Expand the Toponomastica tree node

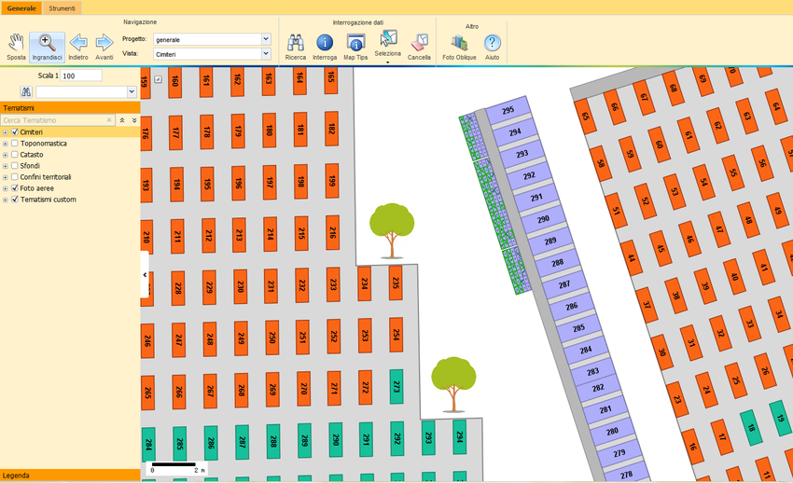pyautogui.click(x=5, y=144)
